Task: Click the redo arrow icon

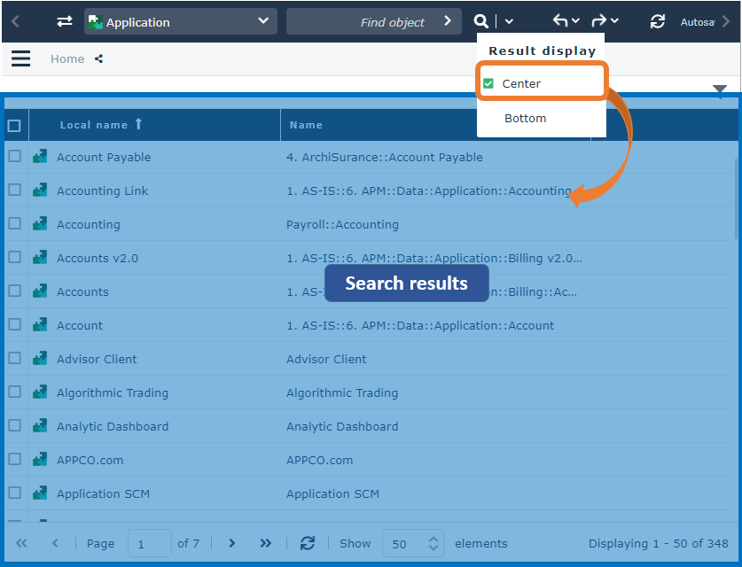Action: [599, 21]
